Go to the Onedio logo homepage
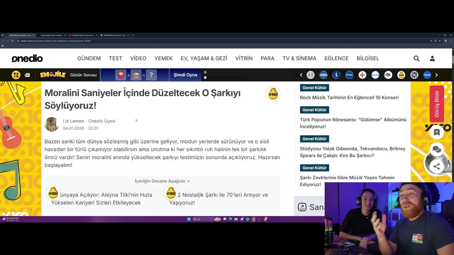This screenshot has height=255, width=454. click(x=27, y=58)
